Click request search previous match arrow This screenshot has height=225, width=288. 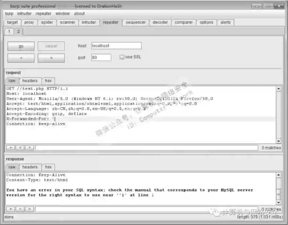20,147
